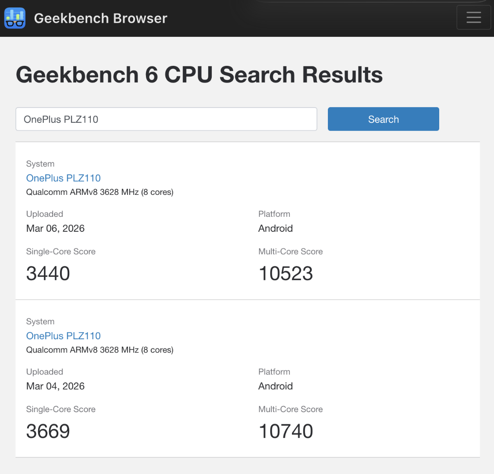Image resolution: width=494 pixels, height=474 pixels.
Task: Click the Geekbench glasses logo icon
Action: (15, 18)
